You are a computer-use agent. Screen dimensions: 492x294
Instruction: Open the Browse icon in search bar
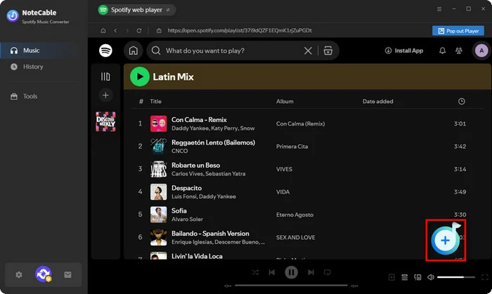[328, 51]
